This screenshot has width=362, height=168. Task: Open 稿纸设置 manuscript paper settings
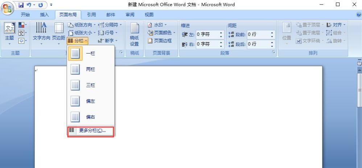point(134,34)
